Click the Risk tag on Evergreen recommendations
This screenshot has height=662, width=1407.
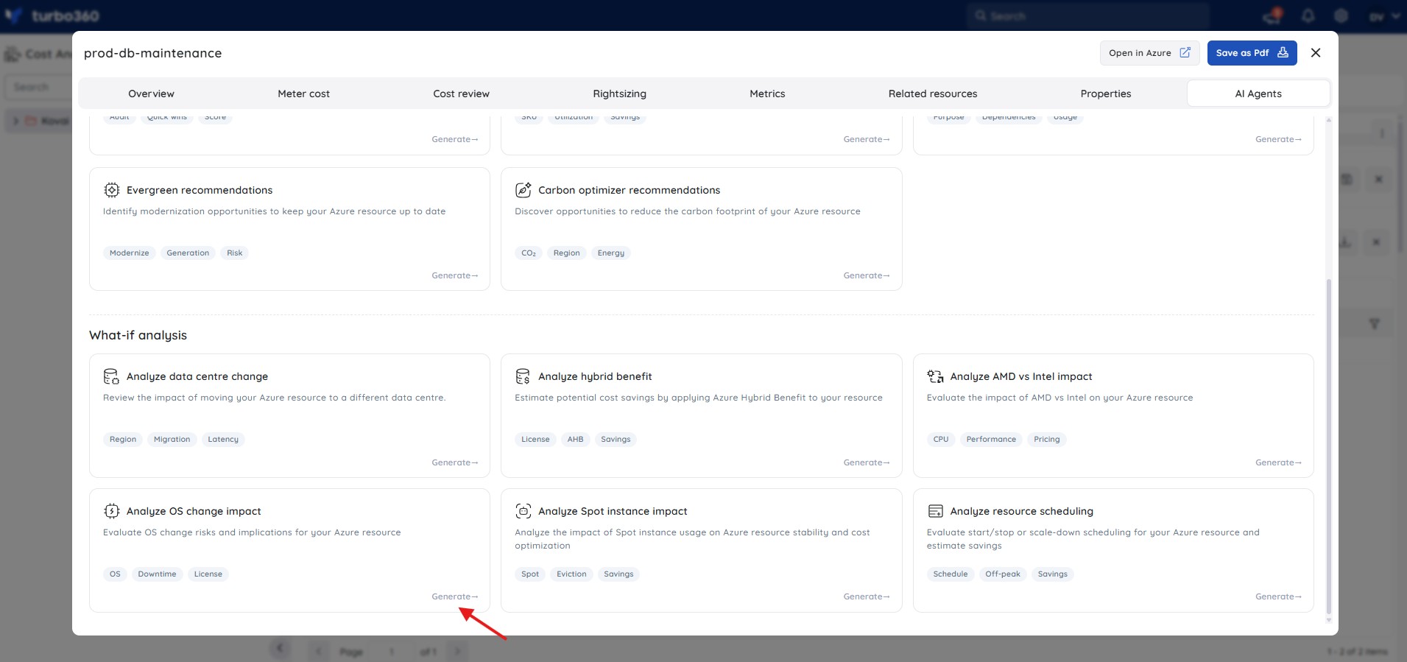tap(235, 253)
